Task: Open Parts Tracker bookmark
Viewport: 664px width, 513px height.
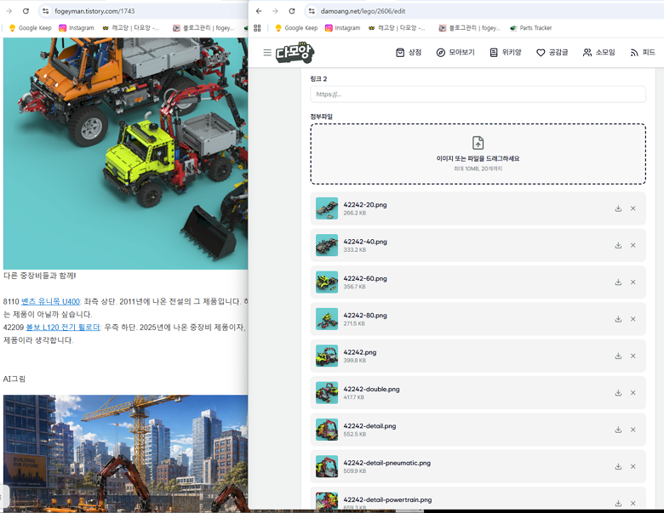Action: pyautogui.click(x=531, y=28)
